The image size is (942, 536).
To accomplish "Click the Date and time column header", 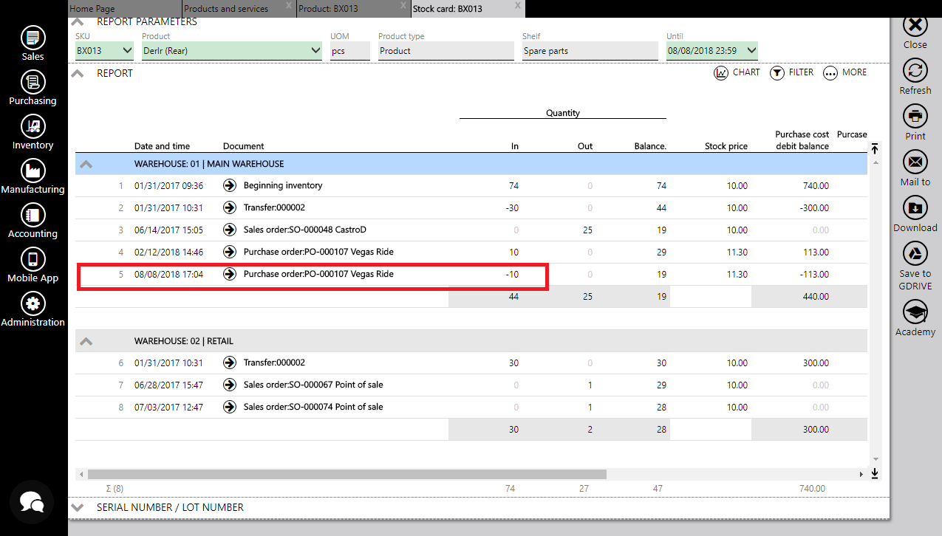I will point(162,146).
